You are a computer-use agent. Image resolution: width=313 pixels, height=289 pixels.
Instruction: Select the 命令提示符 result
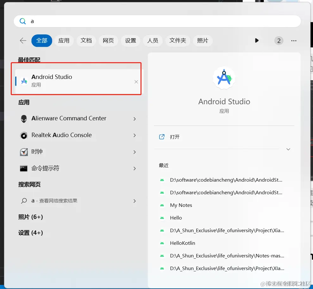pyautogui.click(x=79, y=168)
